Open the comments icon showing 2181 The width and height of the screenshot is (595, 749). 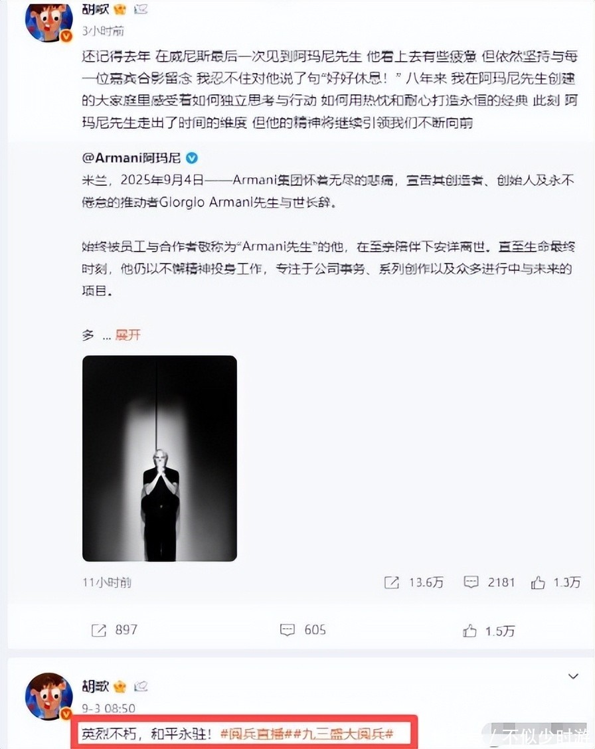coord(471,582)
